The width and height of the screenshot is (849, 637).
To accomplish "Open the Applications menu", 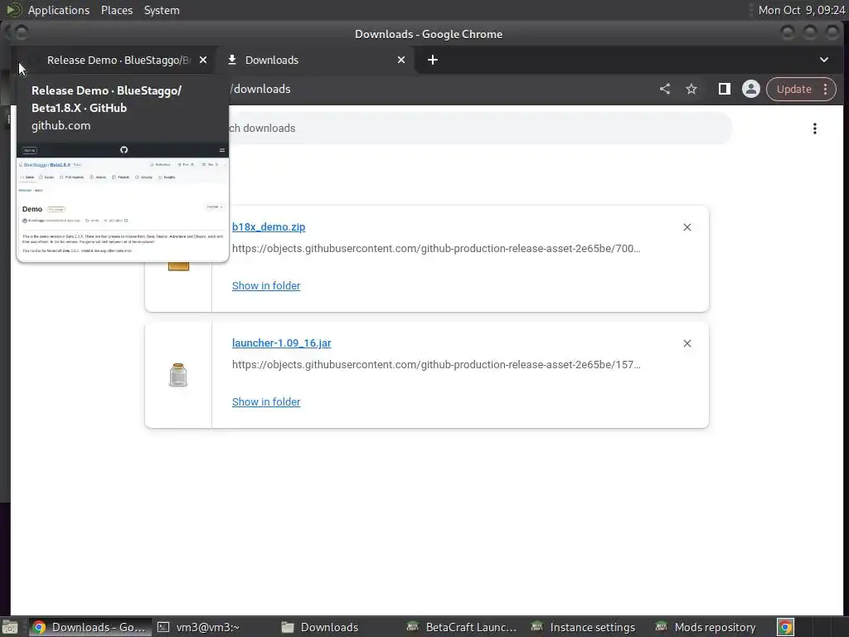I will point(59,10).
